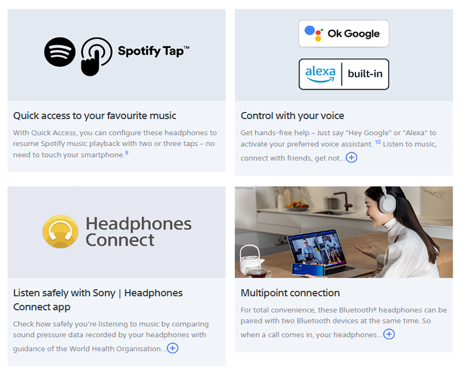Click the Control with your voice heading

tap(292, 116)
